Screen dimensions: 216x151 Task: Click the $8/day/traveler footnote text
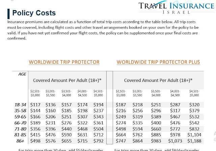[157, 150]
